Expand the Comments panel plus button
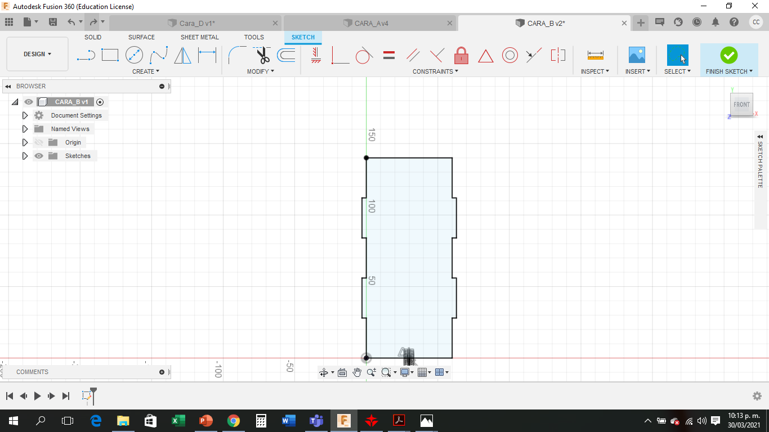The width and height of the screenshot is (769, 432). [162, 372]
